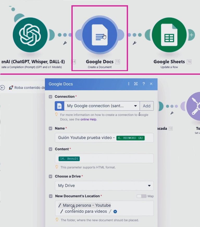
Task: Click the OpenAI ChatGPT module icon
Action: [30, 35]
